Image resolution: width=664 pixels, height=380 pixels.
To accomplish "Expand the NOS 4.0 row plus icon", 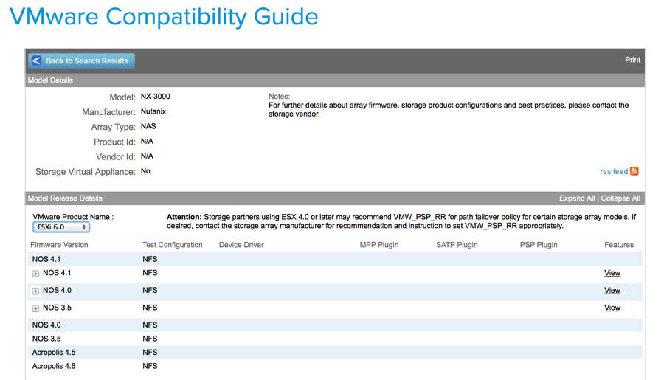I will 35,291.
